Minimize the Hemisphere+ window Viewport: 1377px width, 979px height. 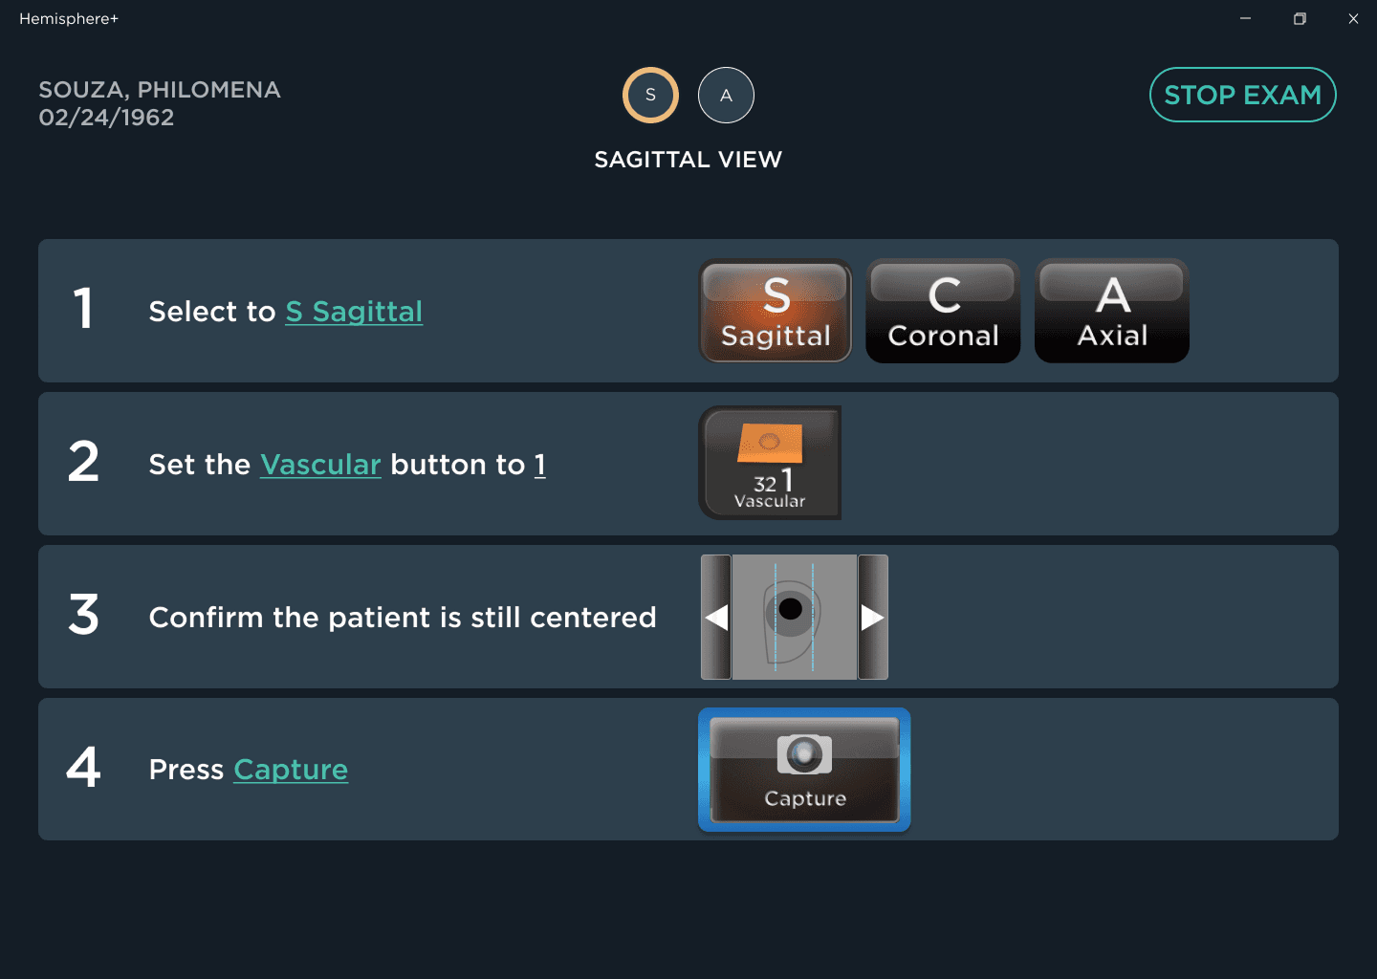pyautogui.click(x=1245, y=19)
